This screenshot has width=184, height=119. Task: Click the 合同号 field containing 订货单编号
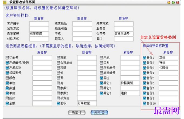(124, 34)
